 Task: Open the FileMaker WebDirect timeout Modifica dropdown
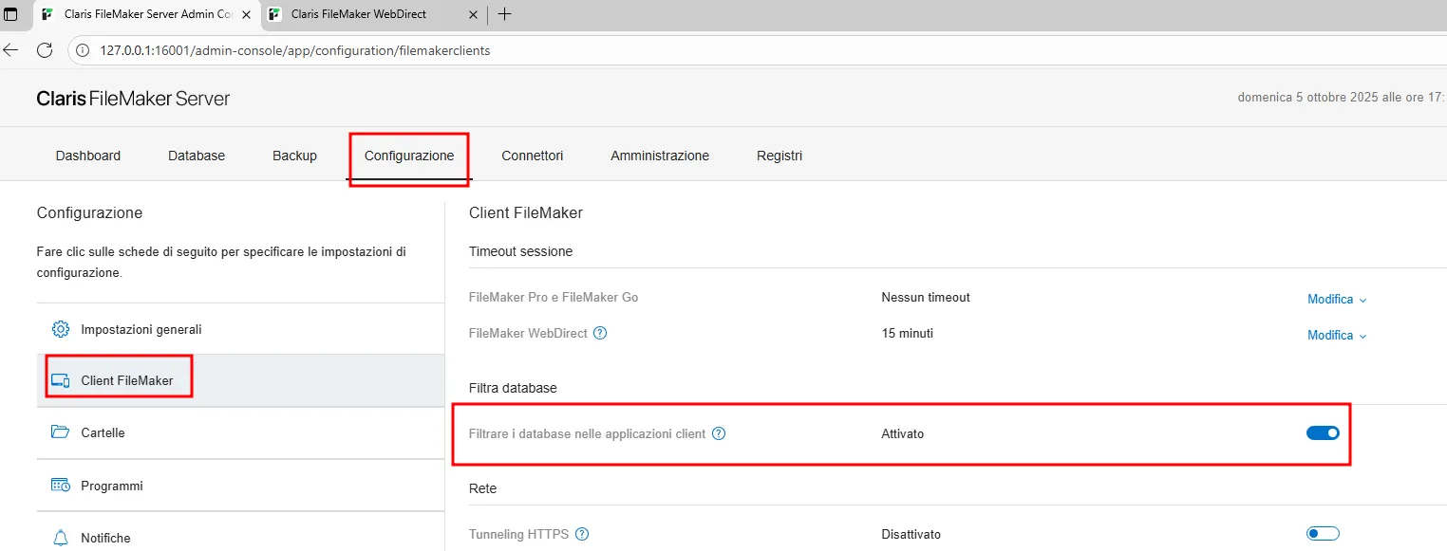[x=1336, y=335]
